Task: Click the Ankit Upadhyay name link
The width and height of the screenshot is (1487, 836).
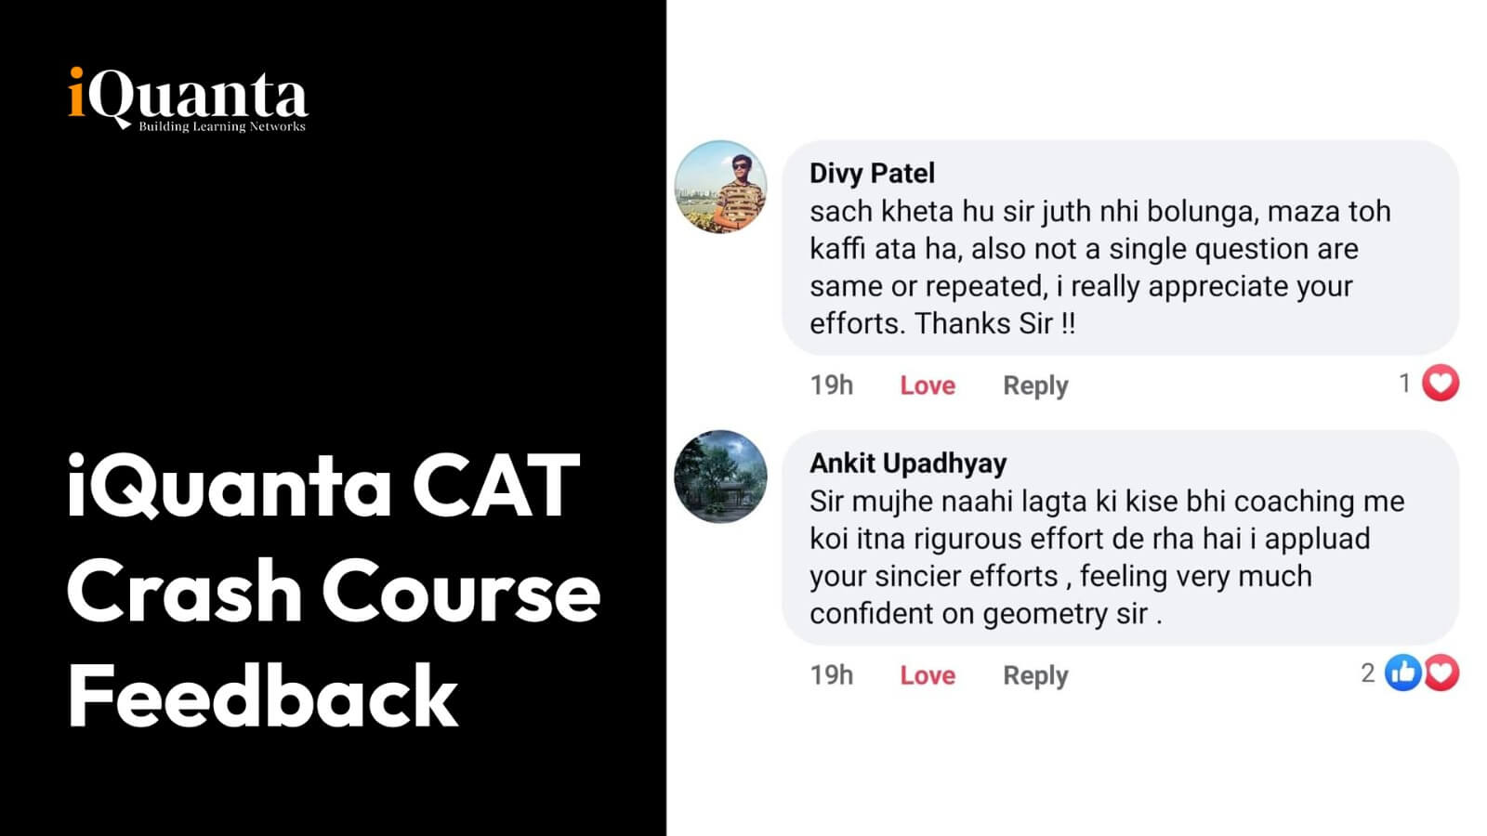Action: [x=908, y=463]
